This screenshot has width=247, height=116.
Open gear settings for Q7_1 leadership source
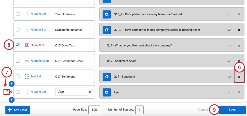pyautogui.click(x=107, y=30)
